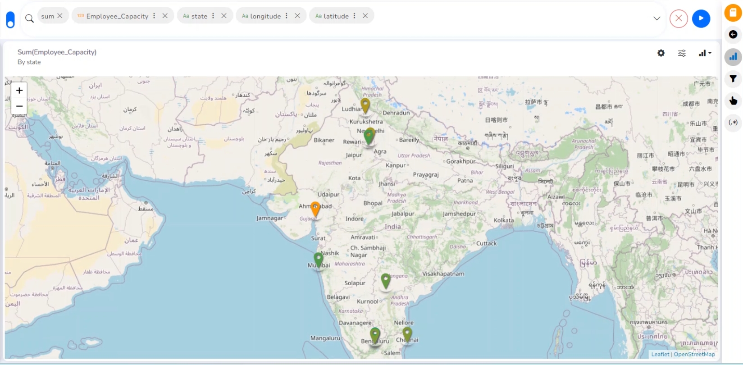Click the back arrow icon in sidebar

pyautogui.click(x=733, y=35)
